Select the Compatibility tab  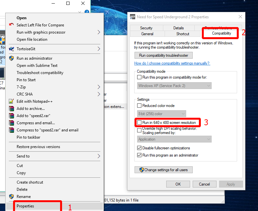tap(221, 33)
